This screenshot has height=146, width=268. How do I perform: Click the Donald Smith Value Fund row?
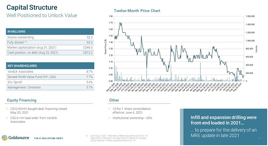point(50,77)
